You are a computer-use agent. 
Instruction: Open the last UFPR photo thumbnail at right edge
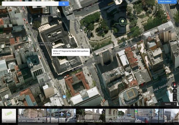coord(171,116)
